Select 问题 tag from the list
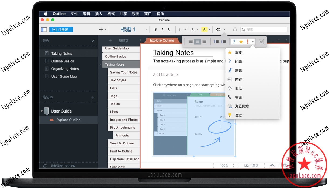Screen dimensions: 329x188 tap(253, 62)
